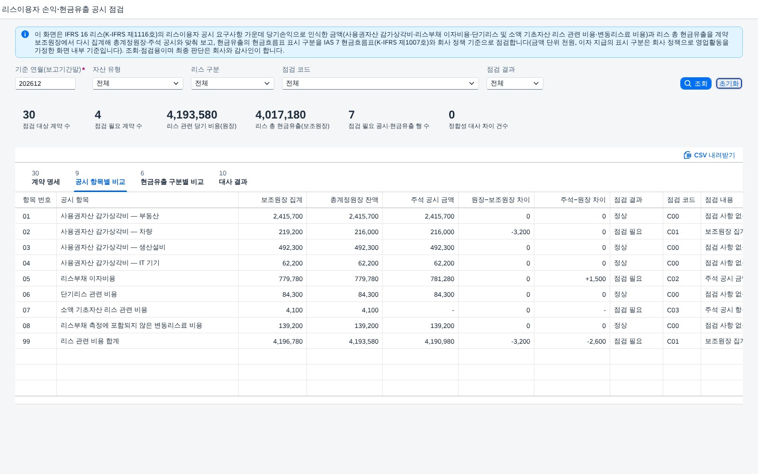The image size is (758, 474).
Task: Click the 항목 번호 column header
Action: click(x=36, y=200)
